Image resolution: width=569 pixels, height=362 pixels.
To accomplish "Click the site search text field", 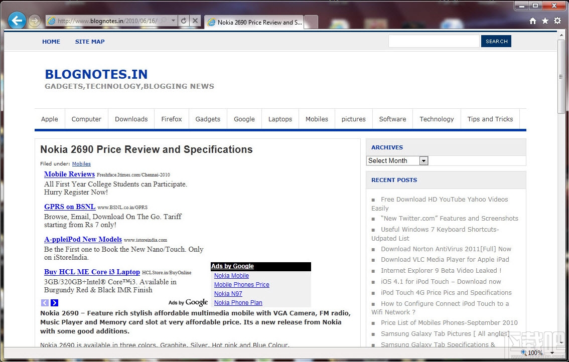I will 434,41.
